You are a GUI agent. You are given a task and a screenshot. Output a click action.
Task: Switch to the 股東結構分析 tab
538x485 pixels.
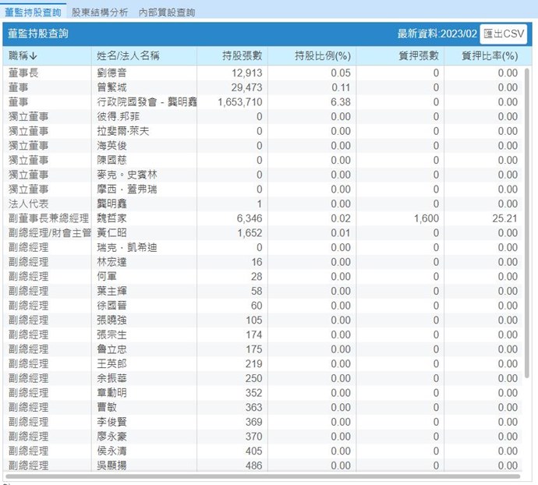[100, 12]
